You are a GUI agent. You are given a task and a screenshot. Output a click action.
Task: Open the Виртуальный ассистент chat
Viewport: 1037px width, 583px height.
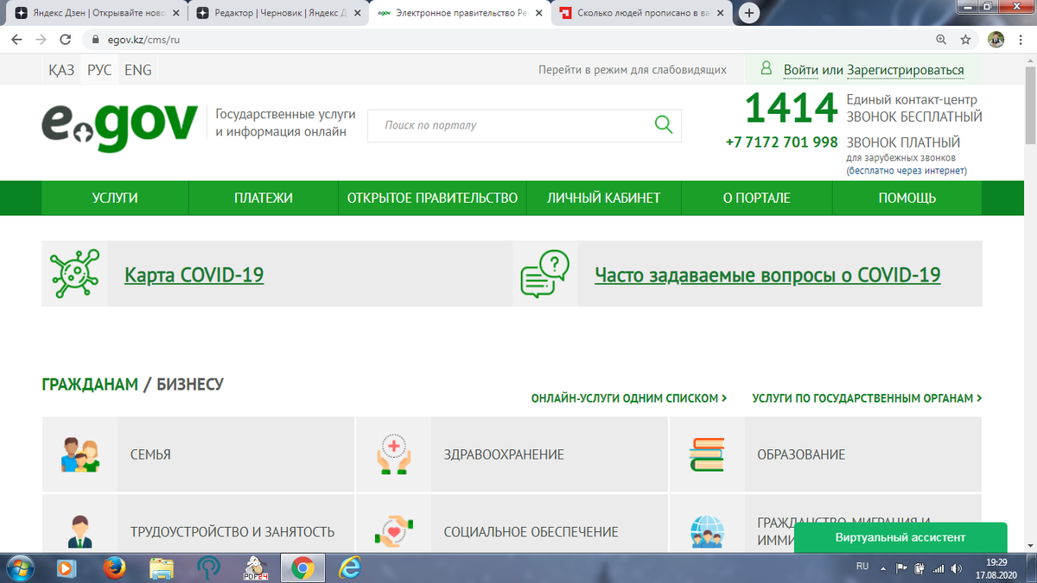[x=900, y=537]
